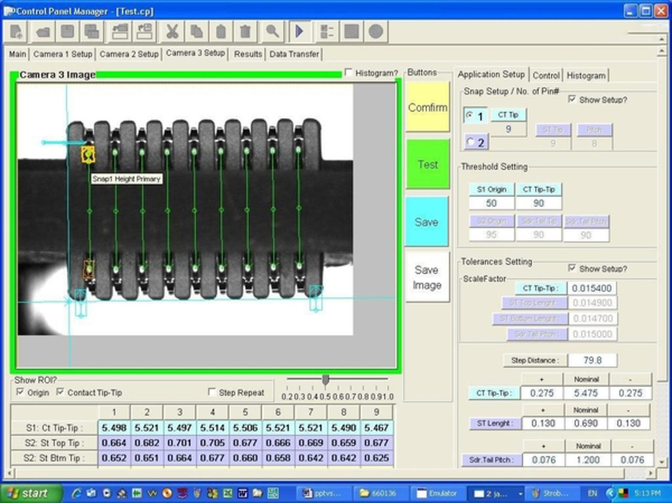Click the square region toolbar icon
This screenshot has width=672, height=503.
coord(352,31)
